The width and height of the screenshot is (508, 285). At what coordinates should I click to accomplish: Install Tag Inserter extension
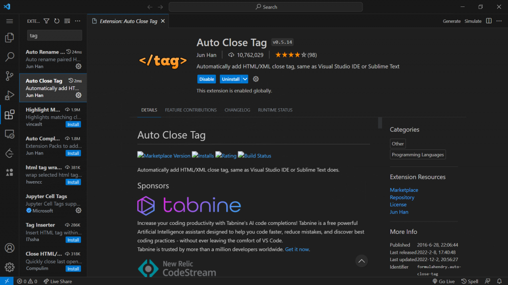(x=73, y=240)
